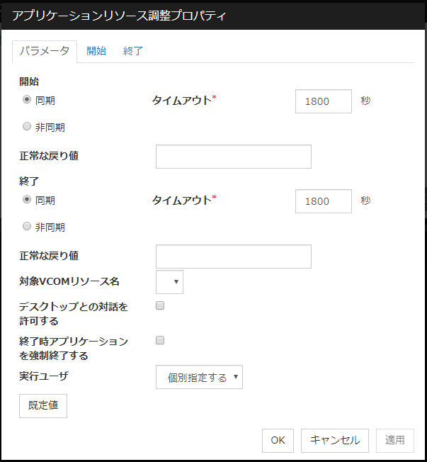
Task: Click the 既定値 button
Action: [x=43, y=406]
